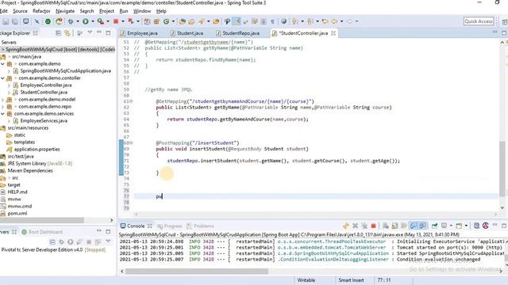Click Terminate red square in Console toolbar
The image size is (508, 285).
coord(373,226)
